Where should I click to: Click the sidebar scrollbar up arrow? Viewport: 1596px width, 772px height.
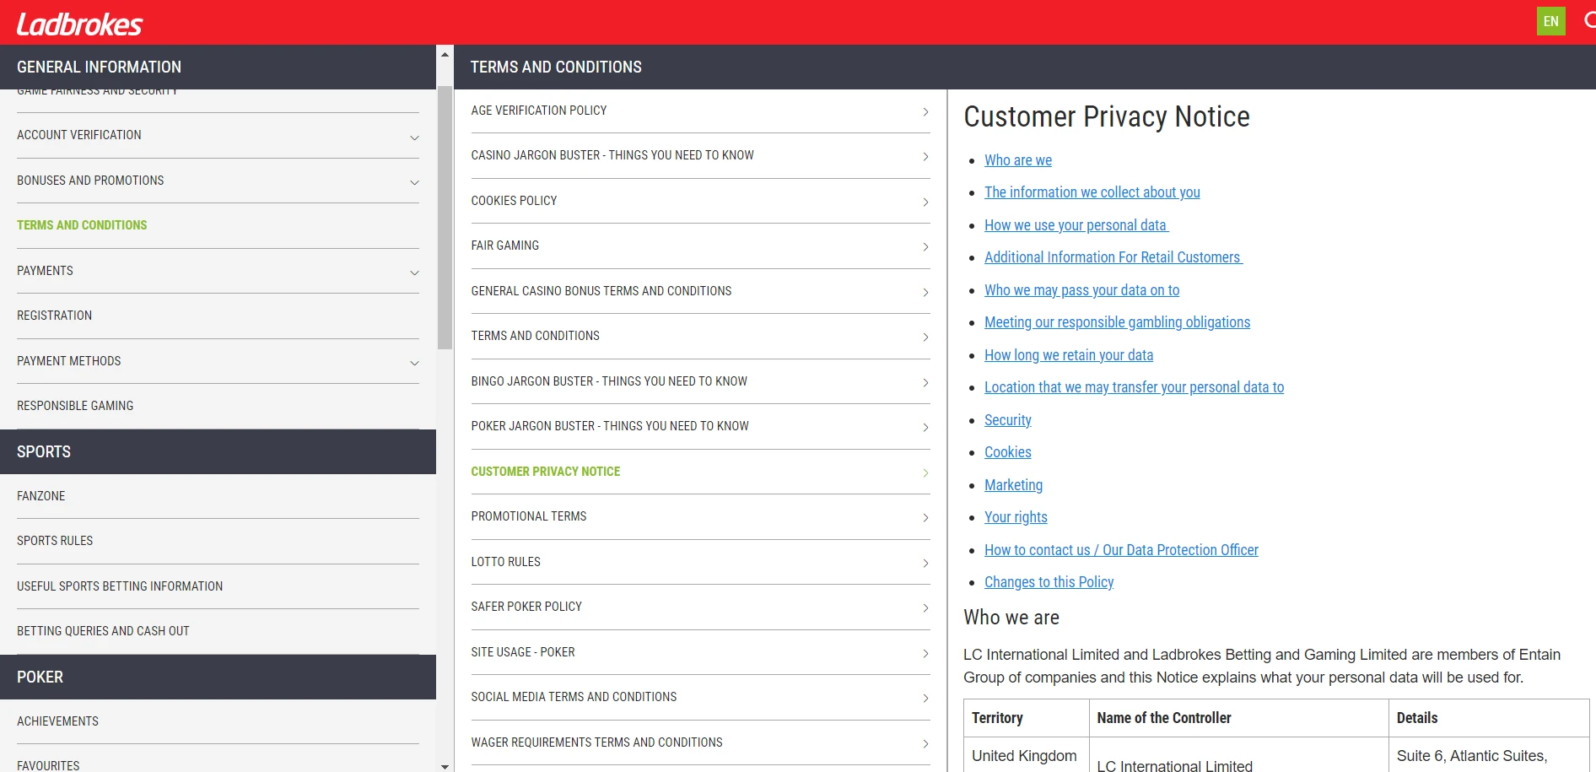pos(445,55)
